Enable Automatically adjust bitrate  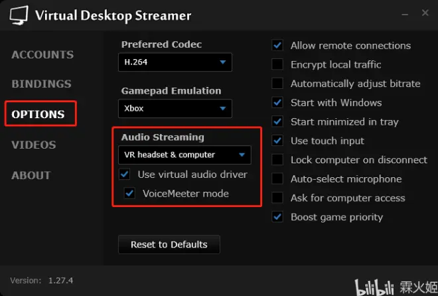[x=277, y=83]
